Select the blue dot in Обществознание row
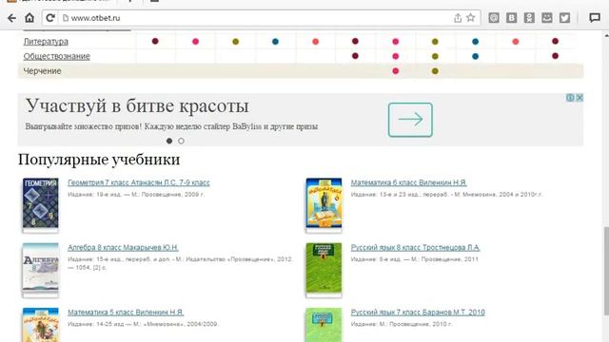Image resolution: width=609 pixels, height=342 pixels. pyautogui.click(x=476, y=56)
